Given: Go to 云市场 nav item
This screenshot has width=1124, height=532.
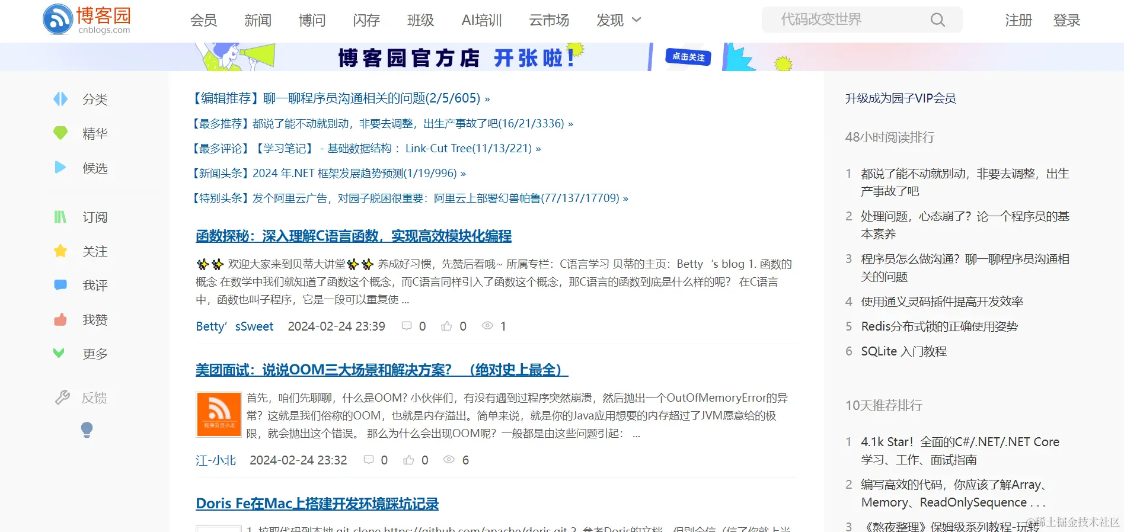Looking at the screenshot, I should tap(550, 20).
